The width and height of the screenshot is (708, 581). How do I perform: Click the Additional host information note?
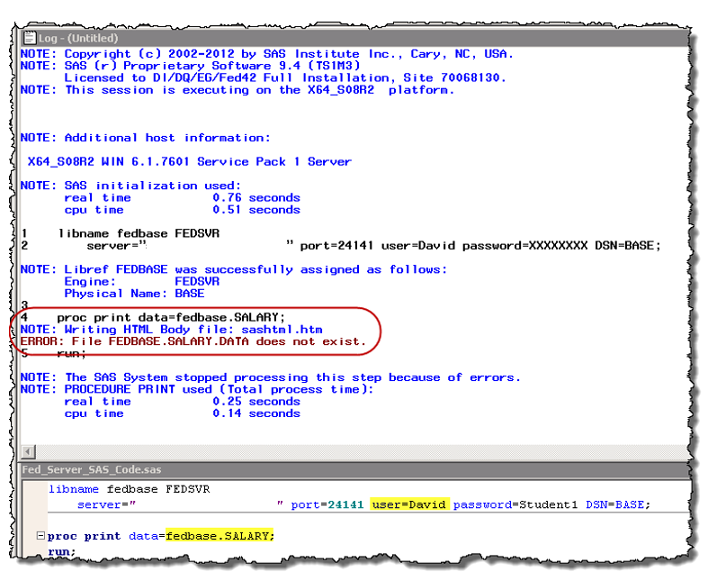tap(146, 138)
